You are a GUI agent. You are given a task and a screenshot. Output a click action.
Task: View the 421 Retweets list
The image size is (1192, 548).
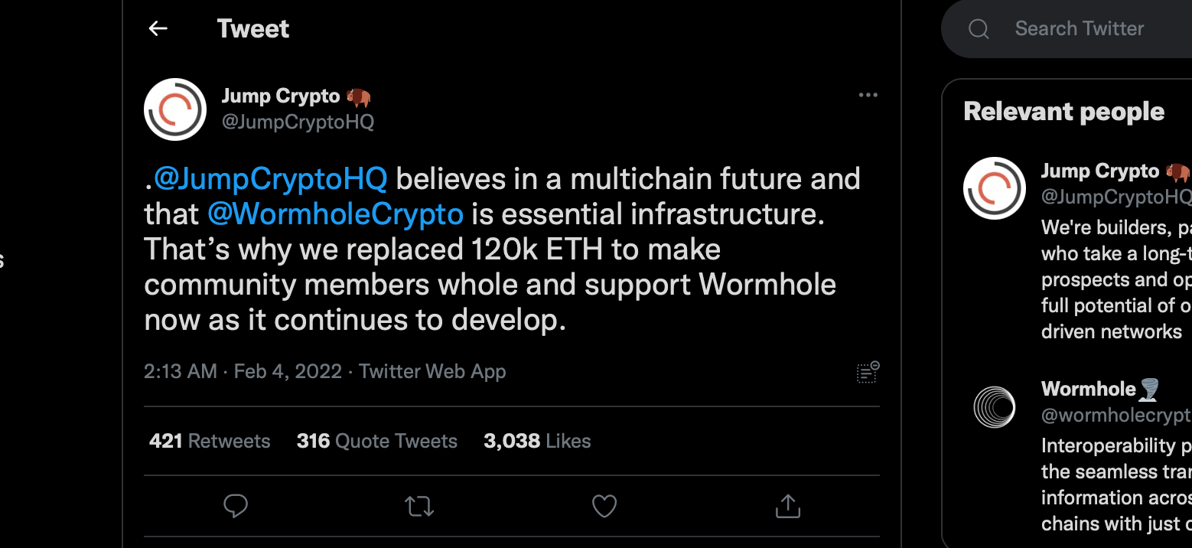pyautogui.click(x=210, y=442)
